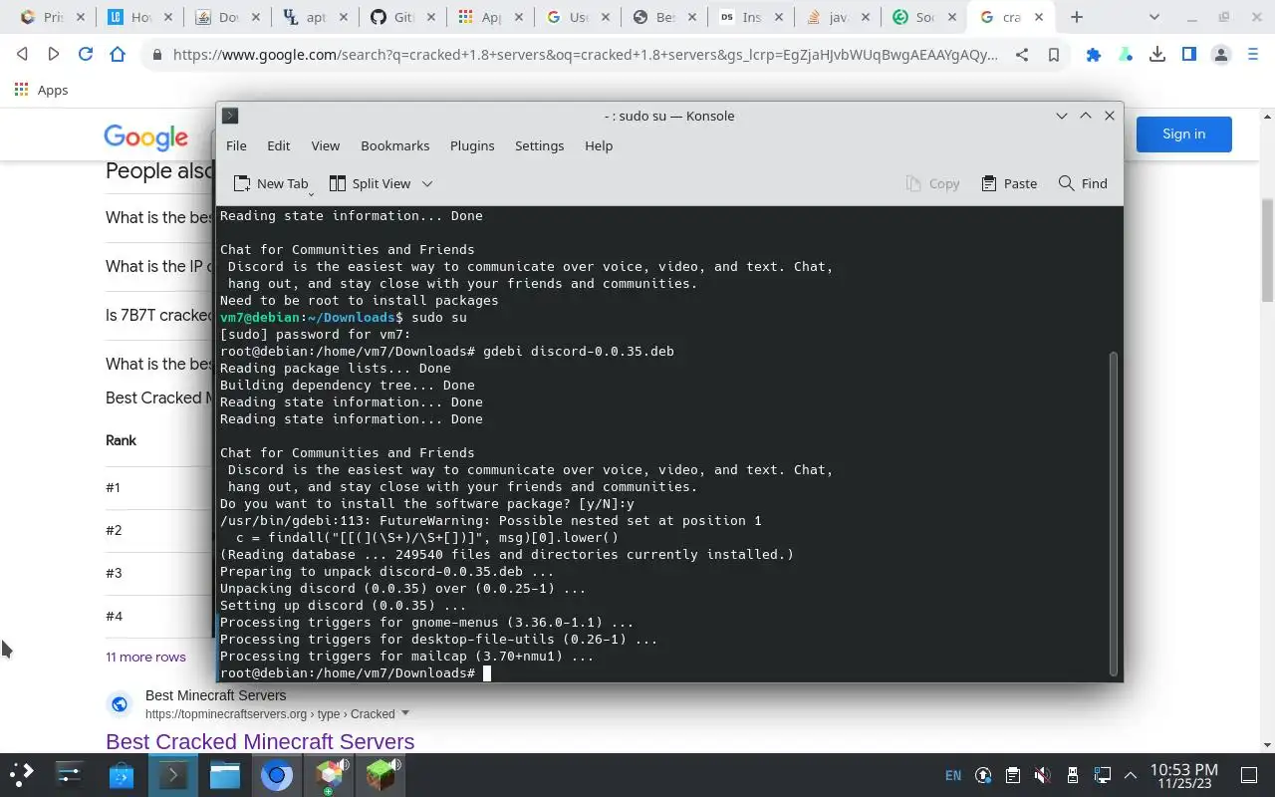
Task: Open the Konsole Help menu
Action: tap(599, 145)
